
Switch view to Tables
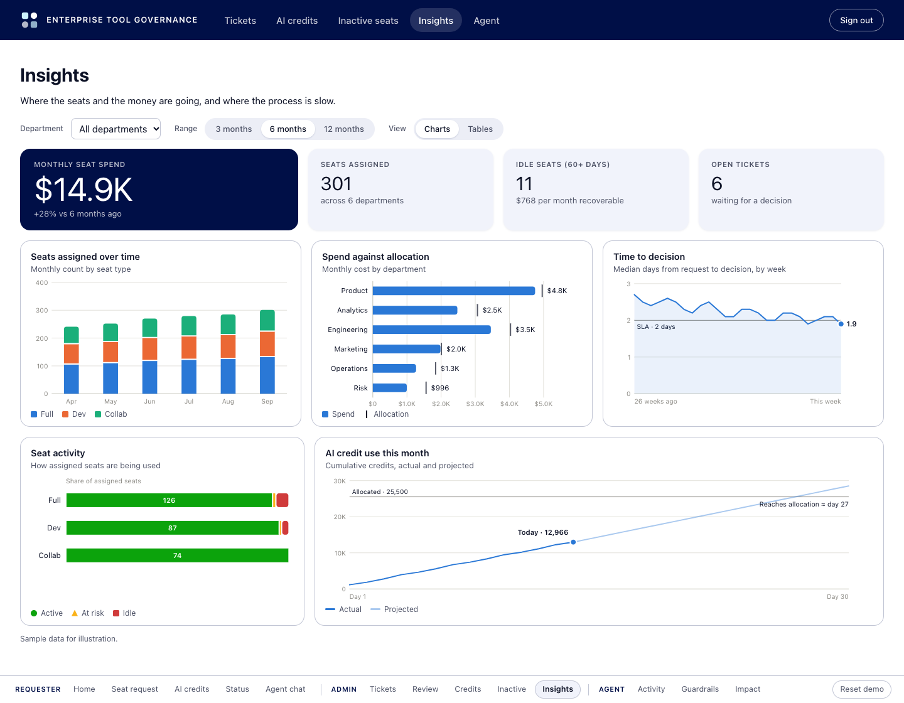click(480, 129)
